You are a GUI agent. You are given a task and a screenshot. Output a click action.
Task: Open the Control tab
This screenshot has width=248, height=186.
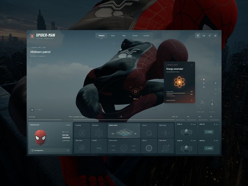tap(146, 36)
